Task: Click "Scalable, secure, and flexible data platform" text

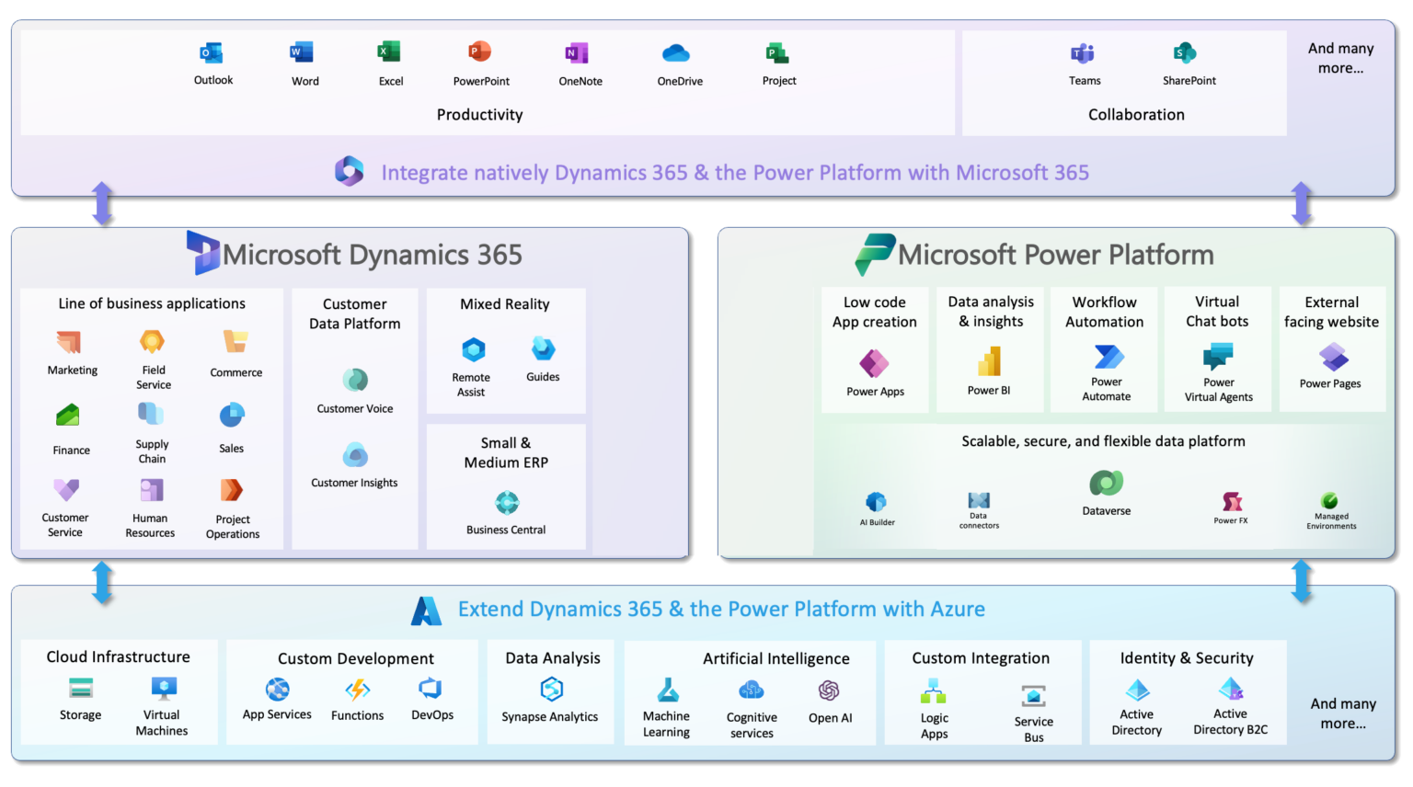Action: click(x=1103, y=441)
